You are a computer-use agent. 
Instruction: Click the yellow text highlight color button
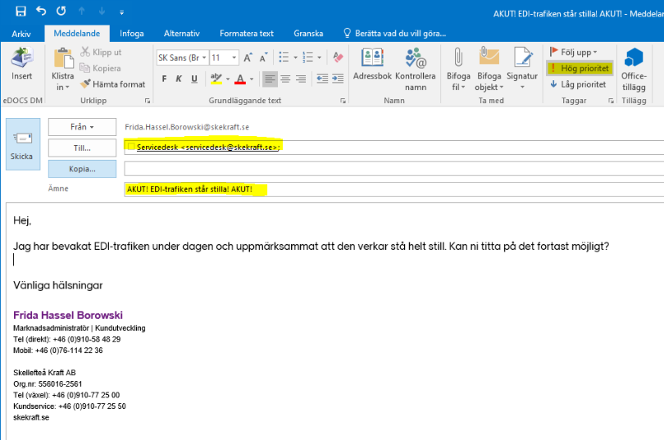click(x=216, y=79)
